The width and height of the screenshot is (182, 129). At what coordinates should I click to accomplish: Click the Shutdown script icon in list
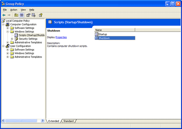point(97,38)
